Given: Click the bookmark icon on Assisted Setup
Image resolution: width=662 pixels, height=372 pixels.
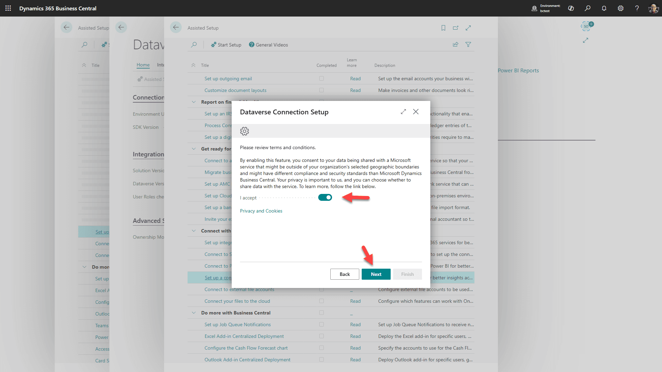Looking at the screenshot, I should 443,28.
